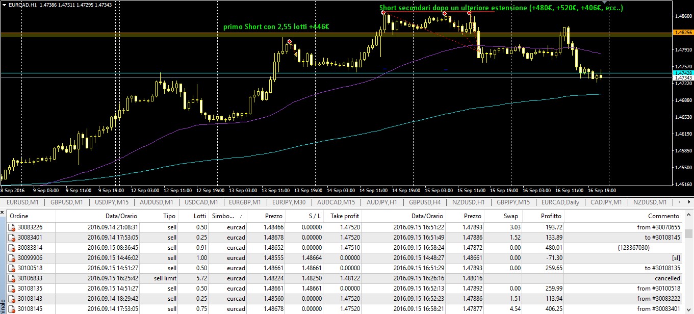Select the orange 1.48256 price label on axis
The image size is (694, 314).
pos(682,32)
